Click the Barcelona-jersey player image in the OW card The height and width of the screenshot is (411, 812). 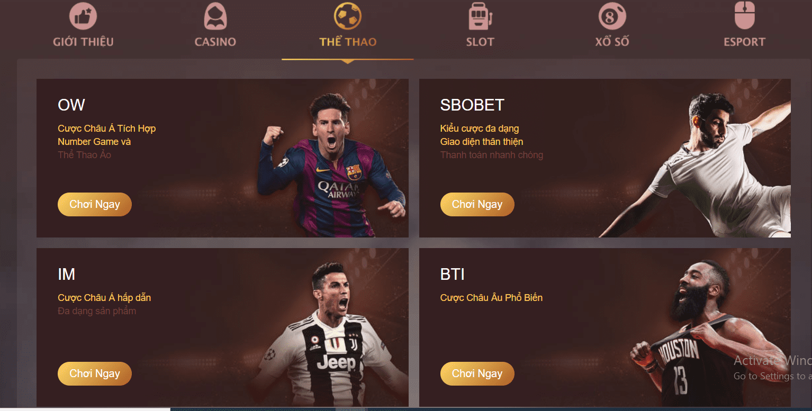click(x=331, y=165)
